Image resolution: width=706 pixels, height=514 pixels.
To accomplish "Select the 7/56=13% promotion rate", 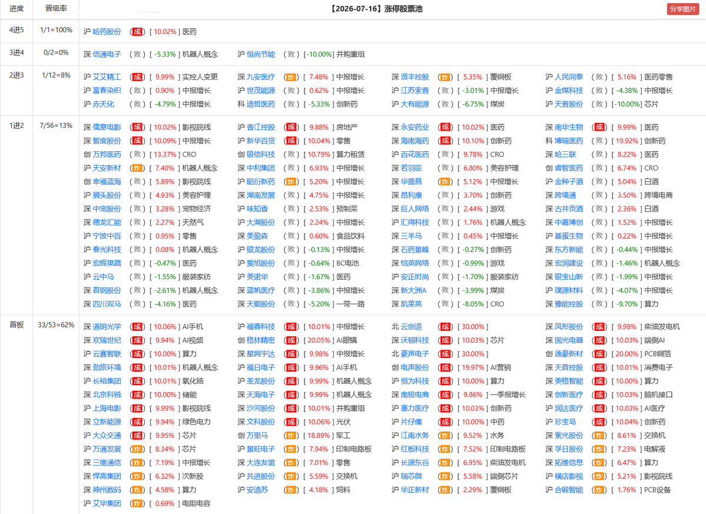I will coord(56,125).
